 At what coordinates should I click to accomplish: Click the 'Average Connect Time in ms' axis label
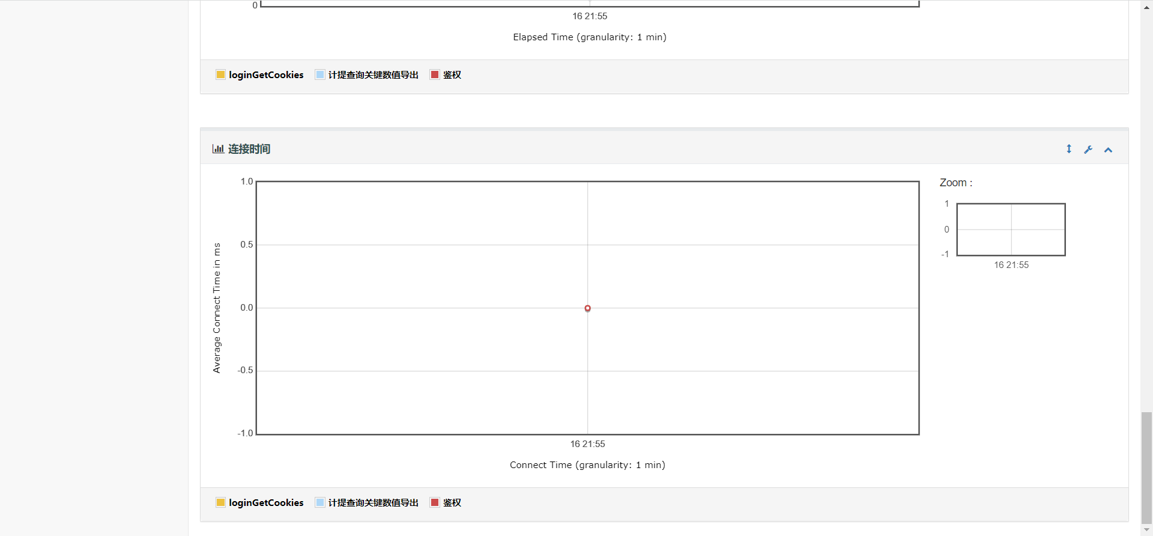[x=217, y=308]
